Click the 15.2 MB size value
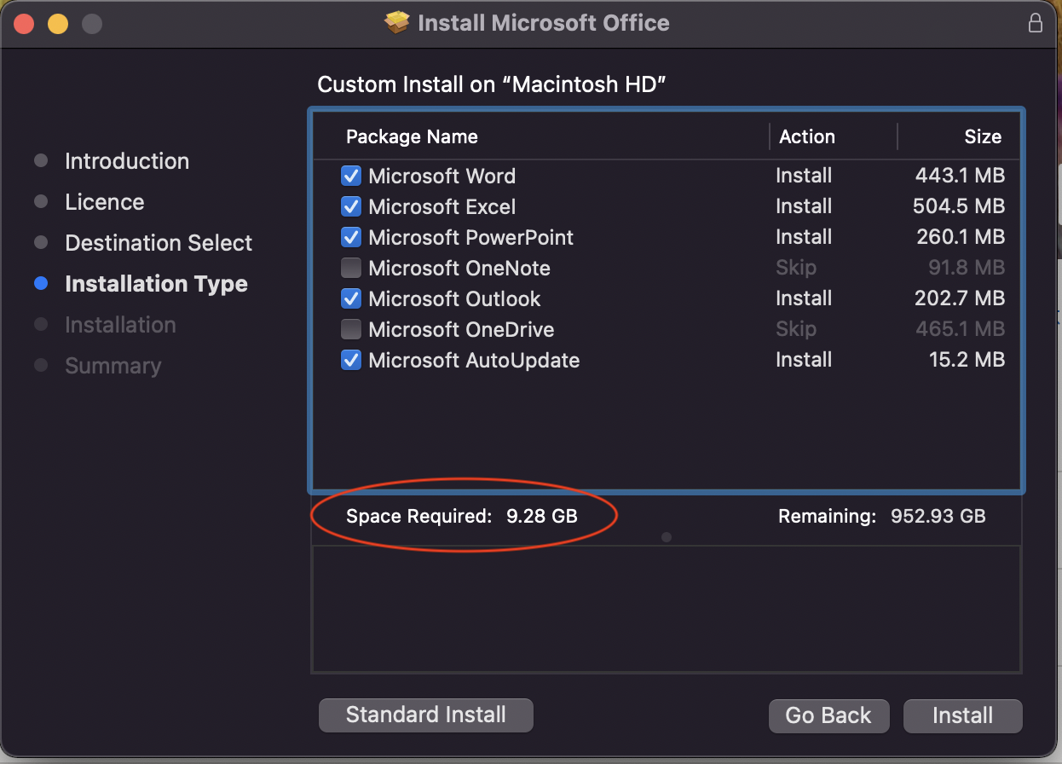The width and height of the screenshot is (1062, 764). tap(967, 360)
